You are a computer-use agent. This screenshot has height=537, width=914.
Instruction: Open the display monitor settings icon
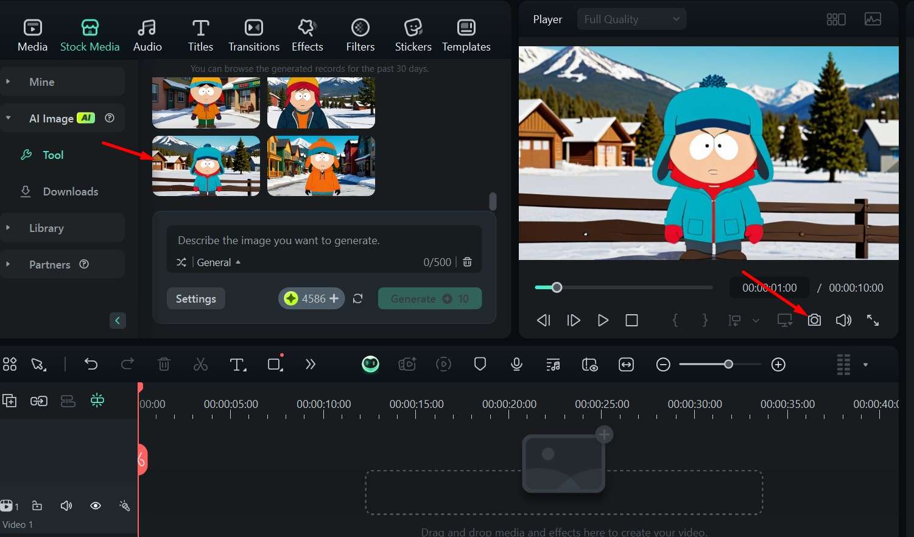coord(785,320)
